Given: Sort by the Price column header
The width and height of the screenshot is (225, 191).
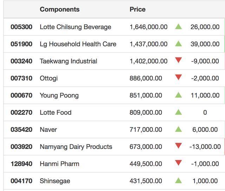Looking at the screenshot, I should coord(137,9).
